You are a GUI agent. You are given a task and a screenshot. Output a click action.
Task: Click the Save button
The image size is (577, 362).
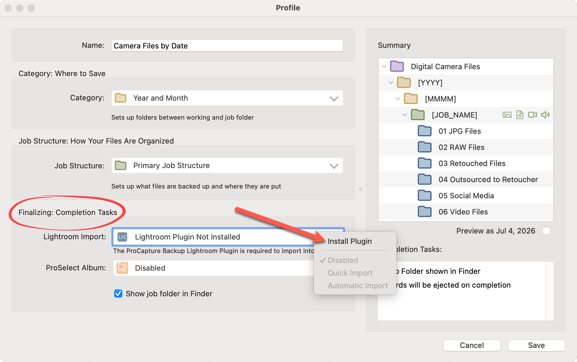(536, 345)
